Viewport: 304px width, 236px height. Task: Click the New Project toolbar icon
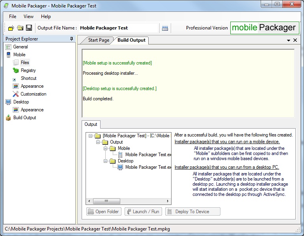pos(11,28)
